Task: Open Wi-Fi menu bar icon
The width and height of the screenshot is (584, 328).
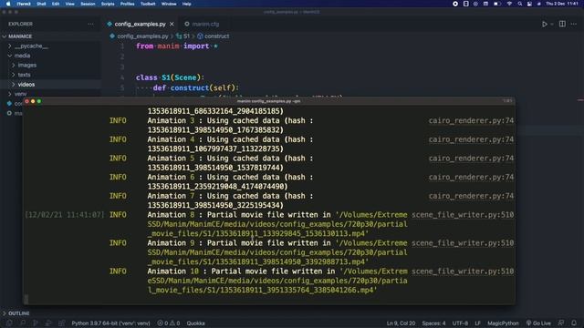Action: (x=509, y=4)
